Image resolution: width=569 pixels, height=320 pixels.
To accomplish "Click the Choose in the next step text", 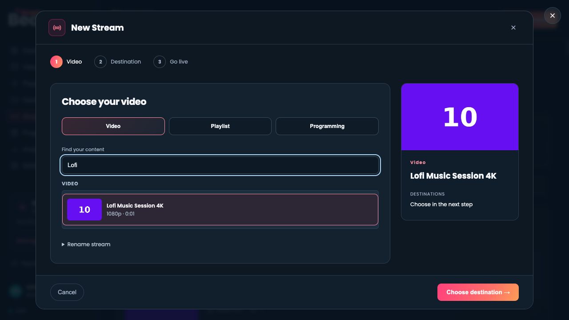I will pos(441,204).
